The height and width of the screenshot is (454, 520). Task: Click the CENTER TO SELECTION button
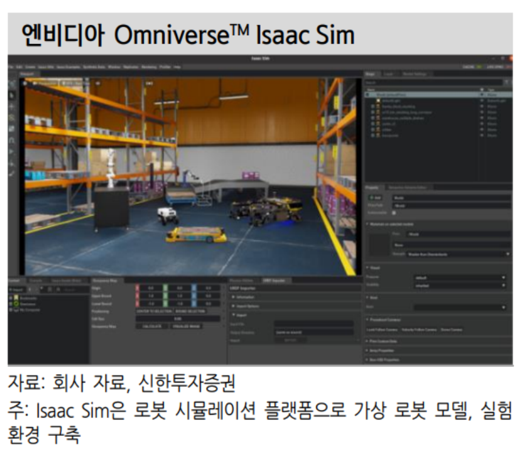click(x=154, y=311)
